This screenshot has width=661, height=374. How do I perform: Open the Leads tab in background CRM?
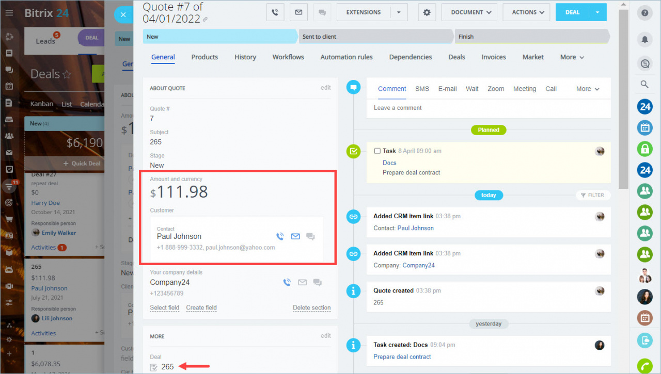[x=45, y=41]
